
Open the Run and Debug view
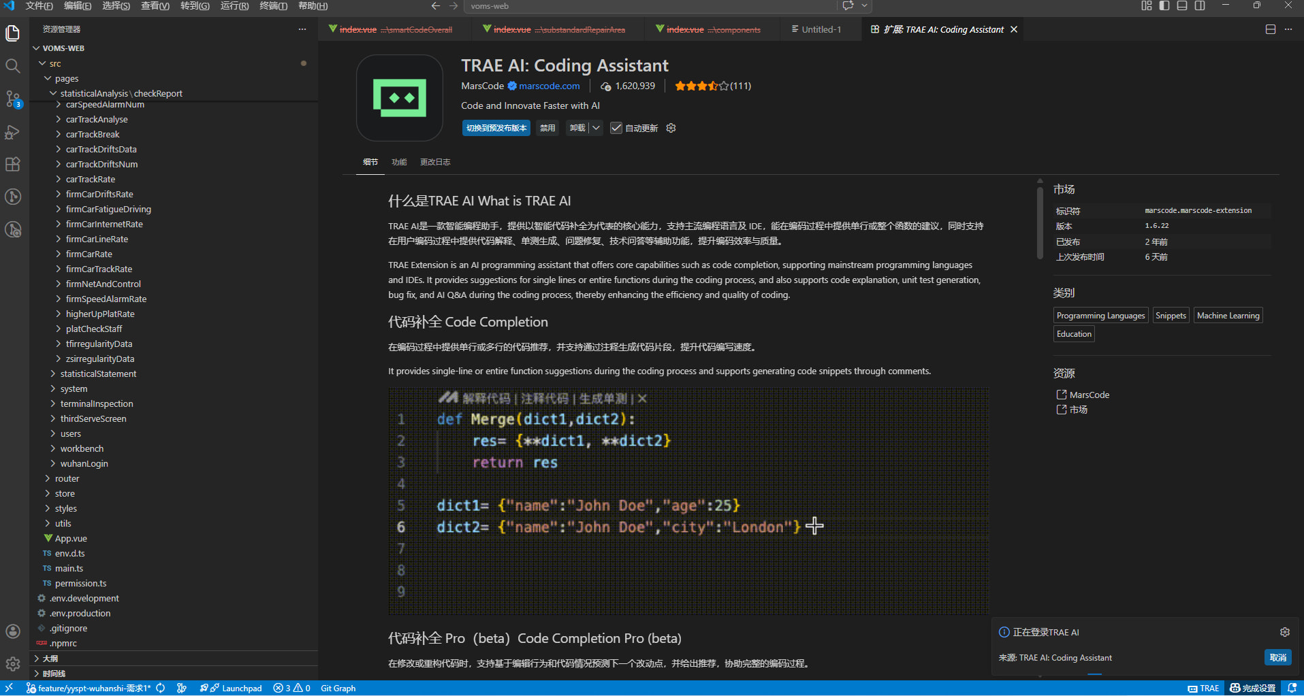click(x=13, y=131)
